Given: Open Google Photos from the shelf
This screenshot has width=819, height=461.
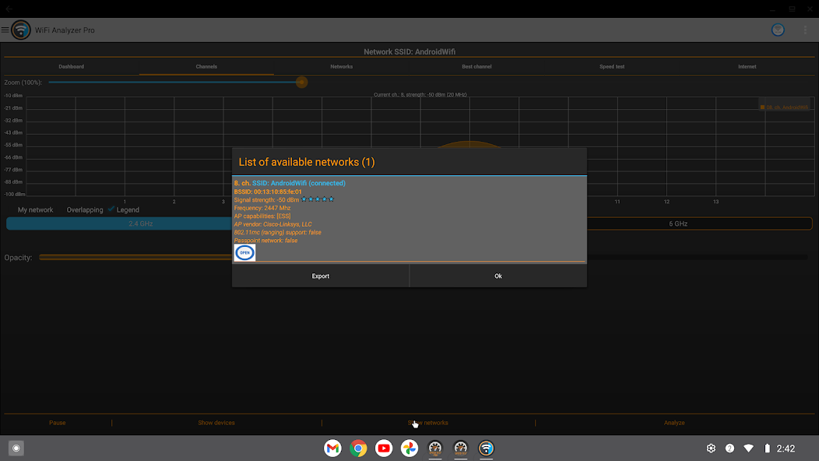Looking at the screenshot, I should [x=409, y=449].
